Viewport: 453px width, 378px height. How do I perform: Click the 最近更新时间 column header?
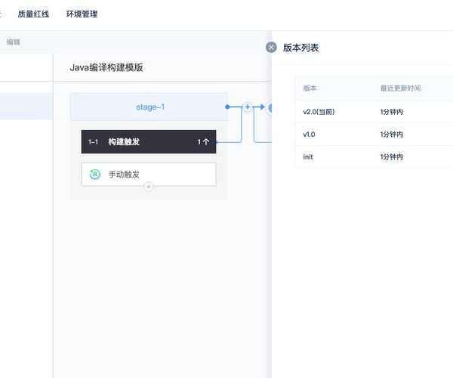(400, 88)
